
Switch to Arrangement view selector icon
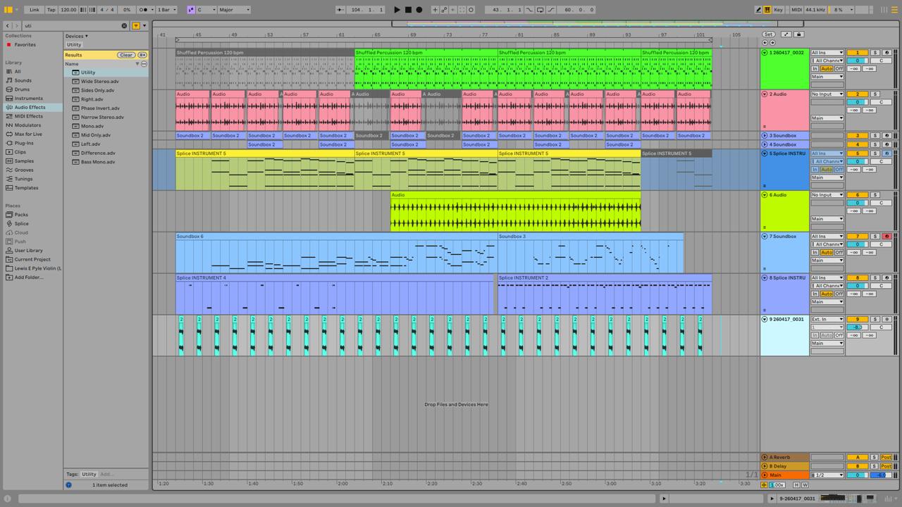tap(895, 10)
